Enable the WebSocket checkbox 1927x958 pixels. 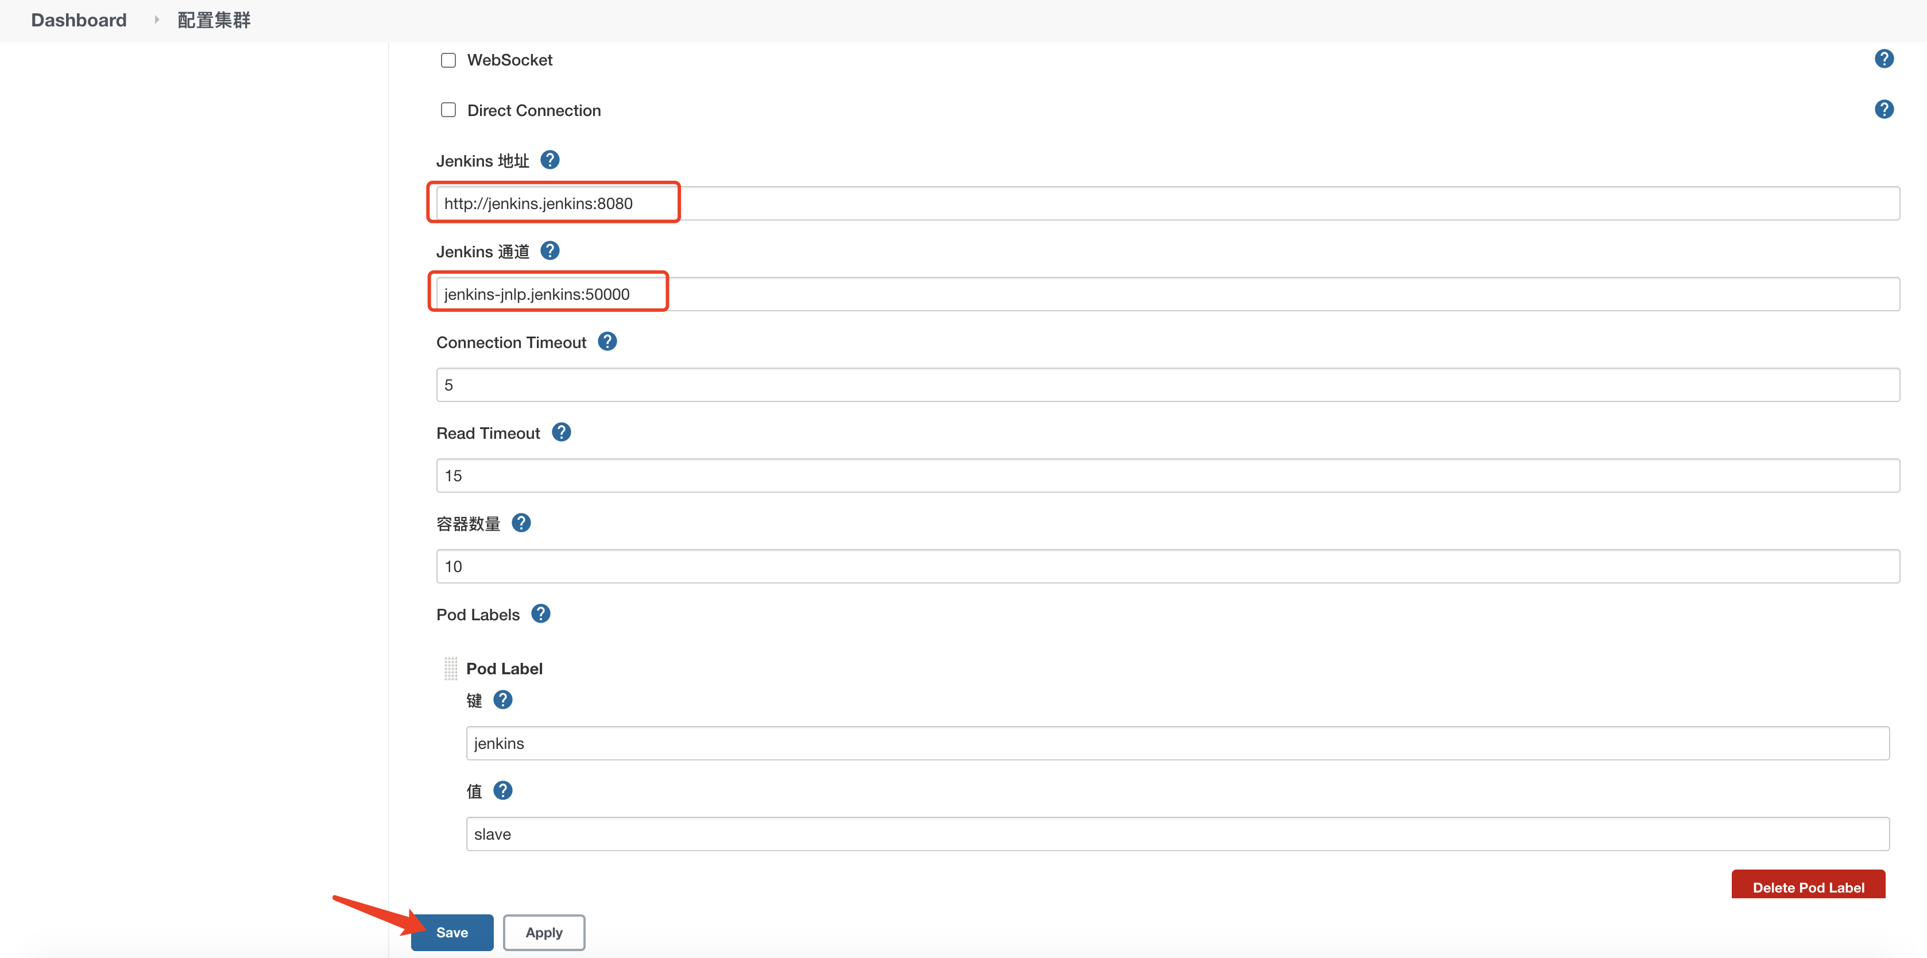coord(448,60)
